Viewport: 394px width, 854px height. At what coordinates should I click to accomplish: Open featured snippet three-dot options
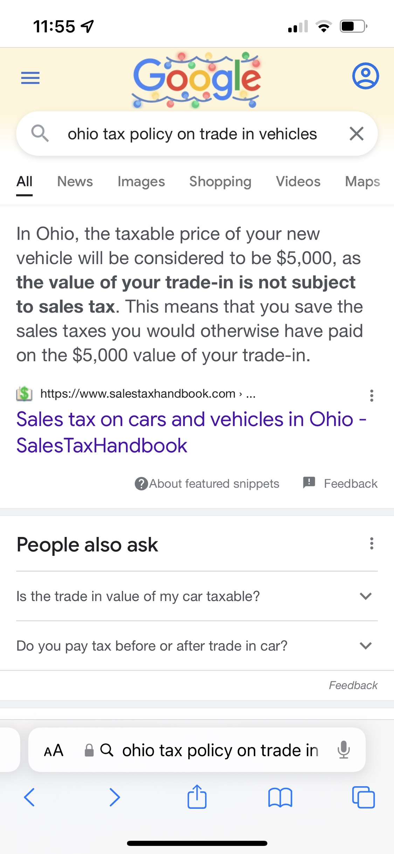pos(372,395)
